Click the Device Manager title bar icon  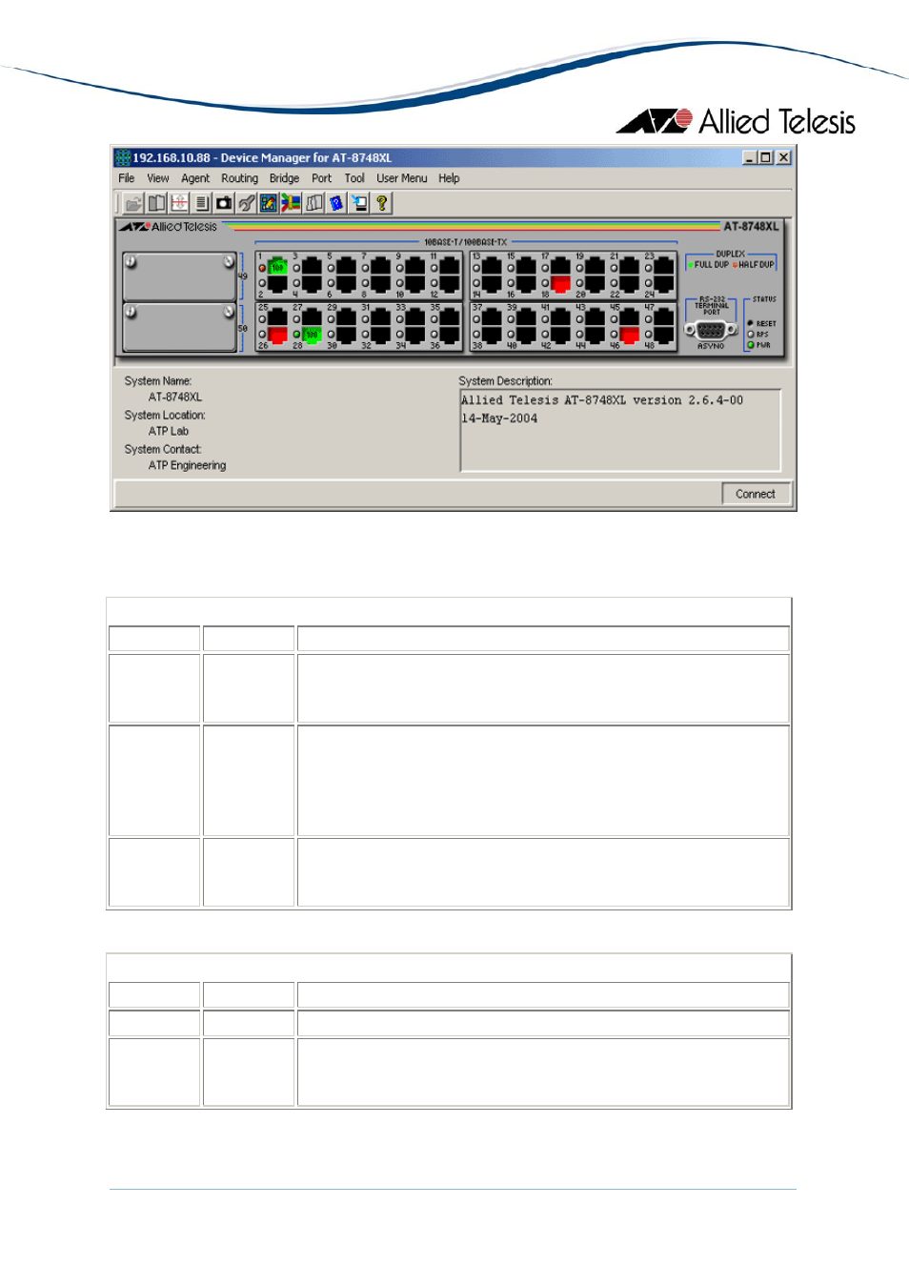coord(122,157)
